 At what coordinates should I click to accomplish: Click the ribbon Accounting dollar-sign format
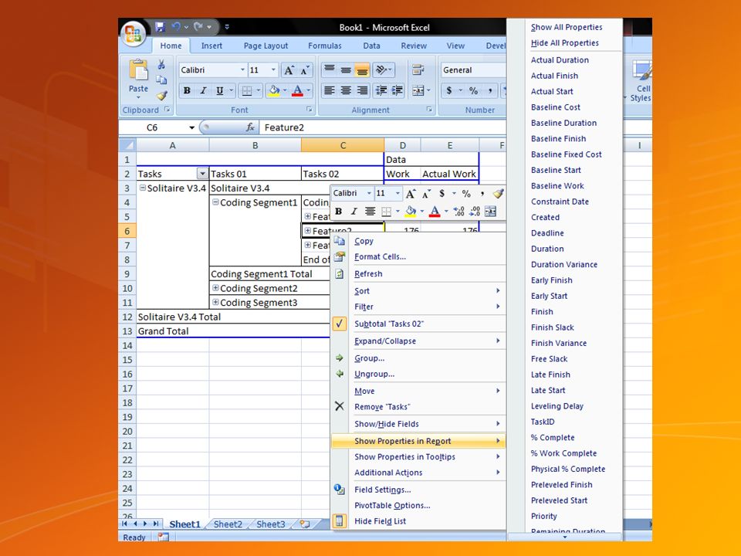(449, 90)
